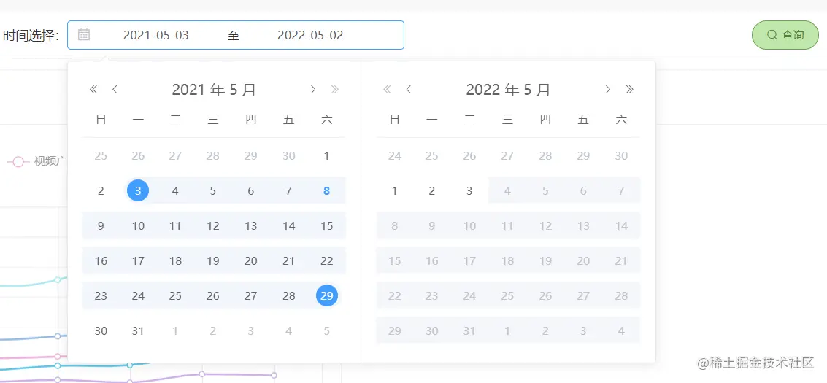Image resolution: width=827 pixels, height=383 pixels.
Task: Click the 2021 年 5 月 header label
Action: [x=214, y=90]
